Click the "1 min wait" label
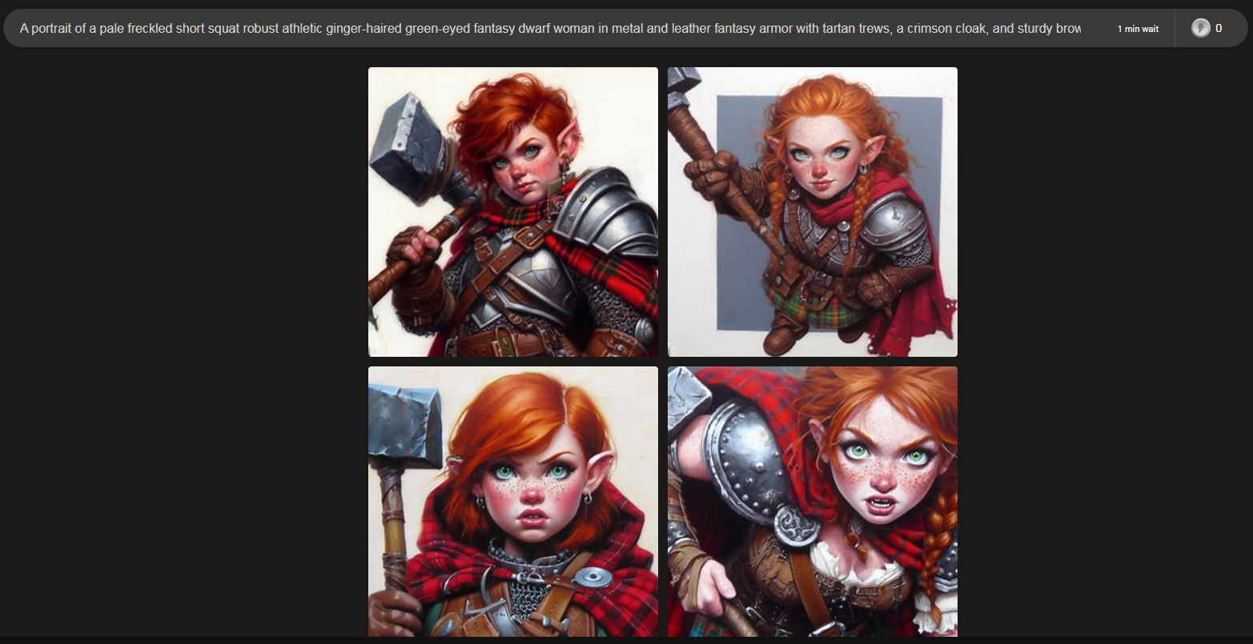 tap(1138, 29)
